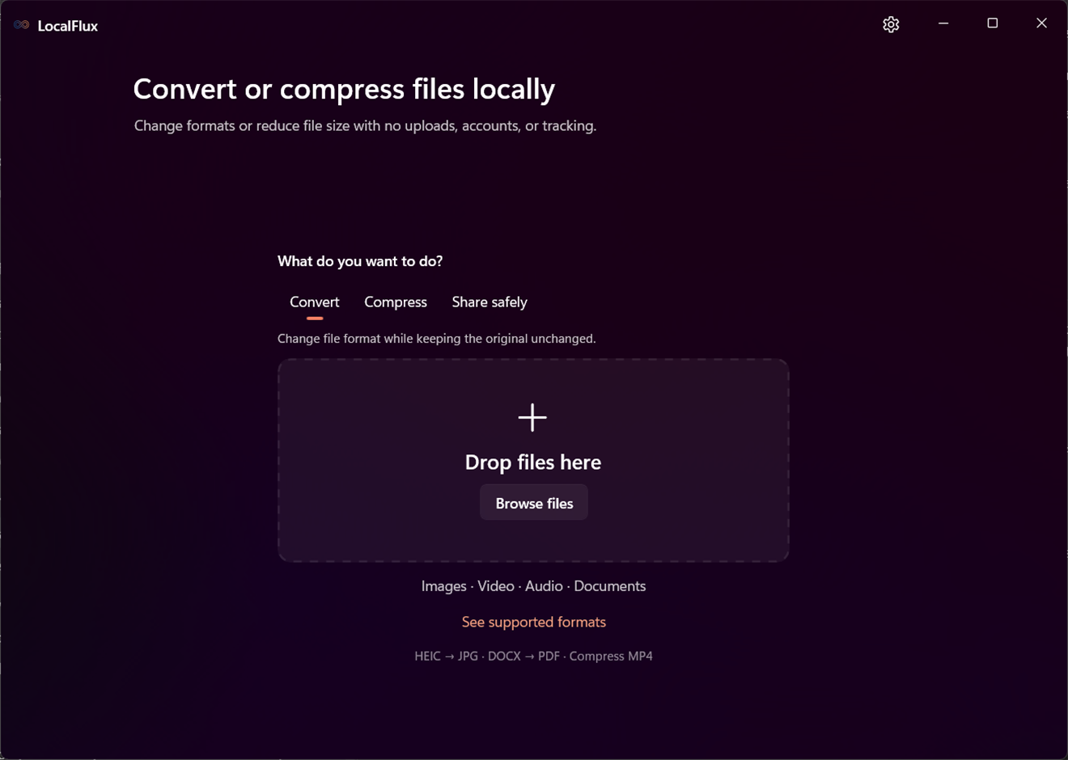Click the "Change file format while keeping" description
The image size is (1068, 760).
point(437,339)
